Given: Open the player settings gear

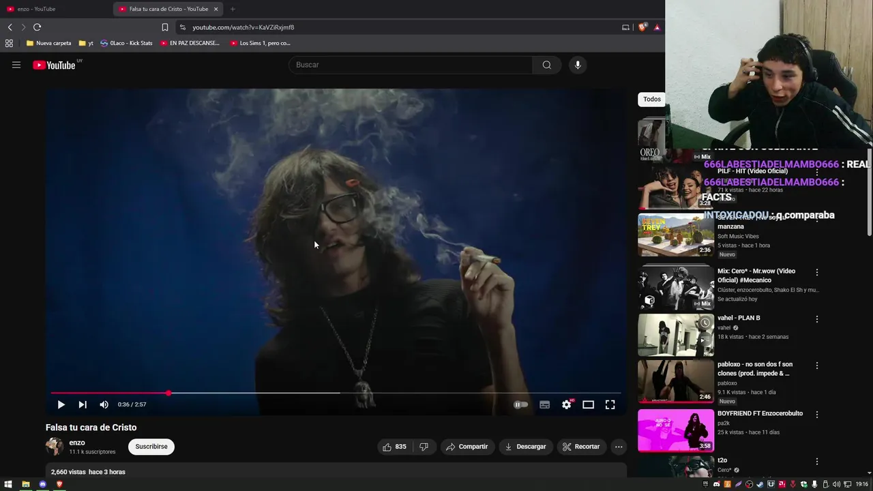Looking at the screenshot, I should (566, 404).
